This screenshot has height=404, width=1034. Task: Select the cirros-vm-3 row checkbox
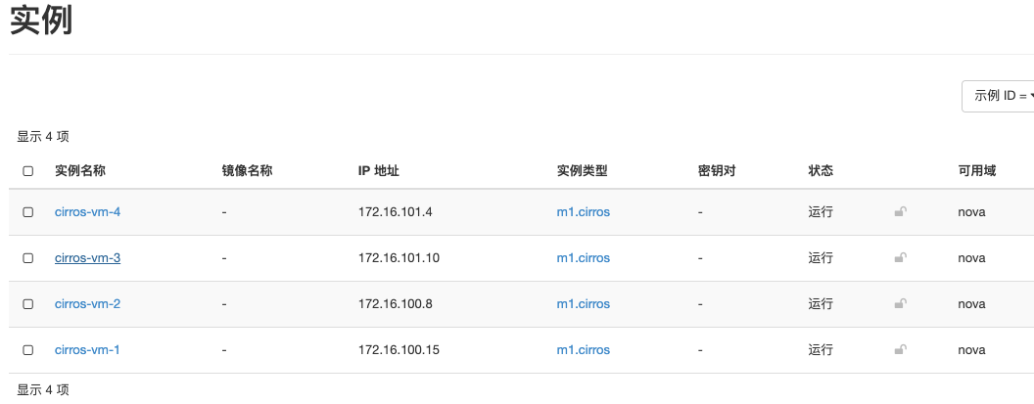28,258
